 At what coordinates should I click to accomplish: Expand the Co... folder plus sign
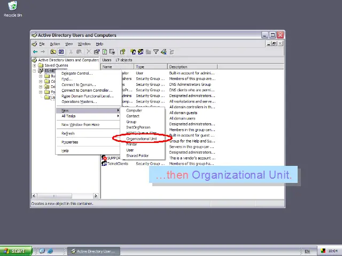[x=41, y=82]
